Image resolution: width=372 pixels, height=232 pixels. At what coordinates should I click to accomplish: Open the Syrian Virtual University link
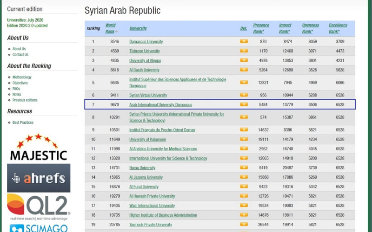coord(148,95)
